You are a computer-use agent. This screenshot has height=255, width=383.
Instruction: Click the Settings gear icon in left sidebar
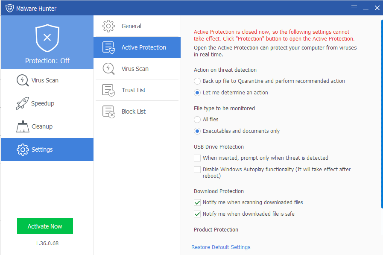click(x=23, y=149)
